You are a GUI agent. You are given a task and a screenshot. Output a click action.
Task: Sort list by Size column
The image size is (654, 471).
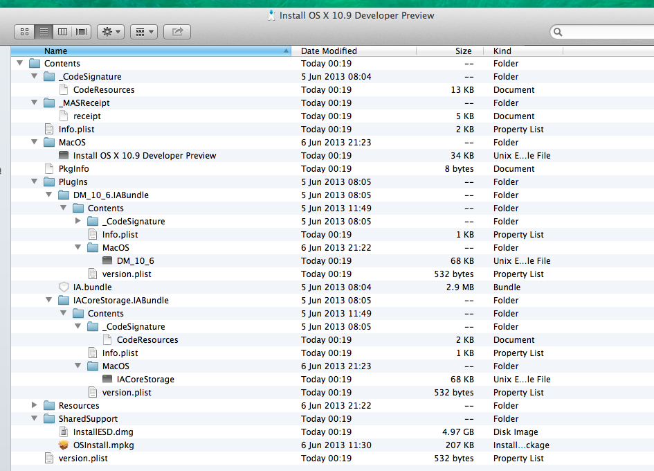pyautogui.click(x=450, y=51)
